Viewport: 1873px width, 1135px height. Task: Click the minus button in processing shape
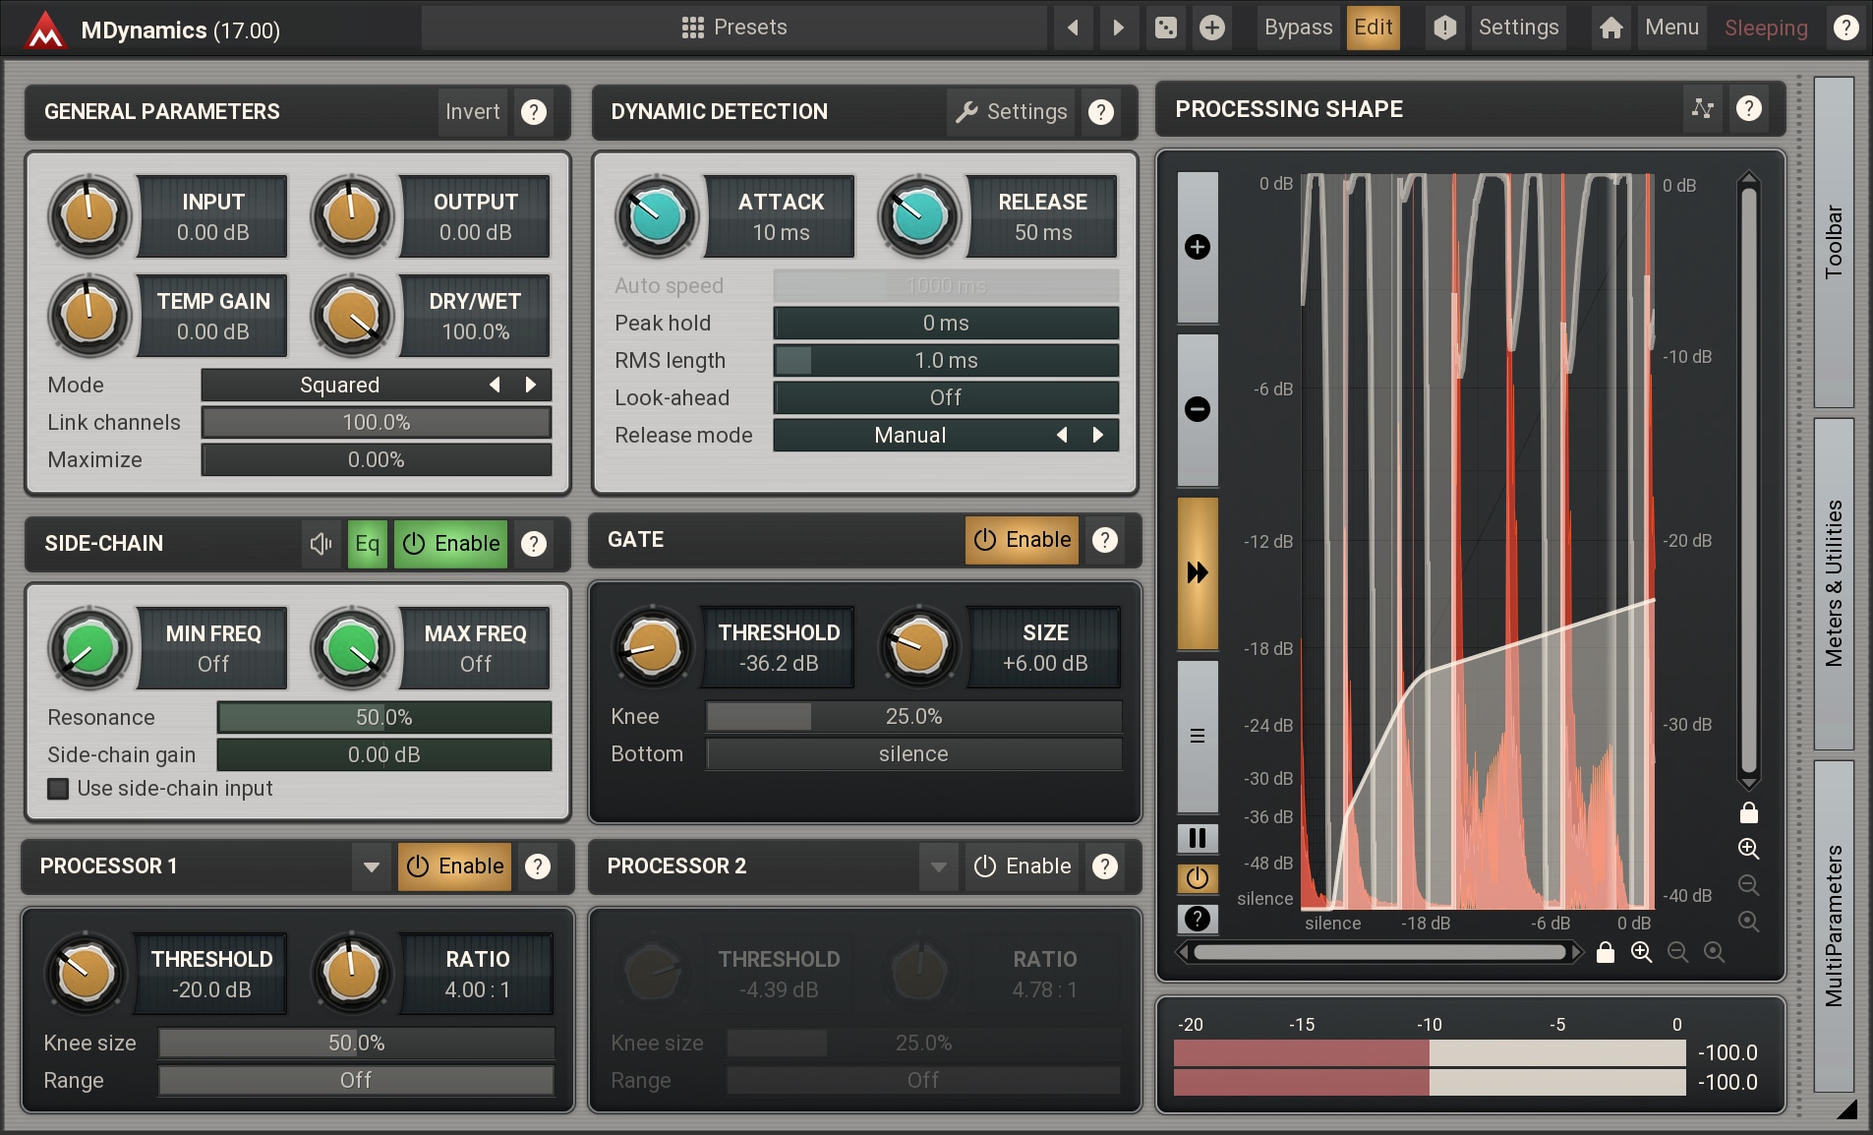[1197, 409]
